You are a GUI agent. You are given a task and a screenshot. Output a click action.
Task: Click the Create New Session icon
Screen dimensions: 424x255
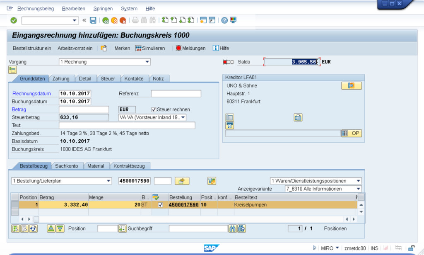(203, 20)
